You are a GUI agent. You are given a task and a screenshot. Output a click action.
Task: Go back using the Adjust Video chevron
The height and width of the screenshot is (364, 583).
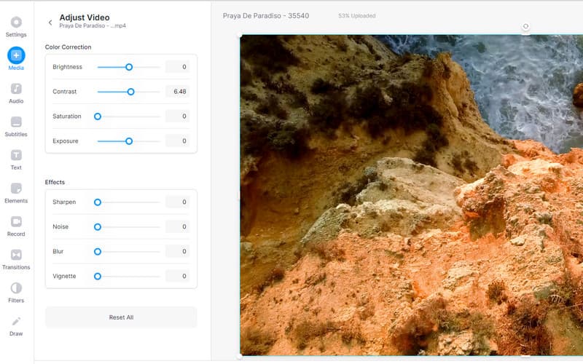point(50,23)
